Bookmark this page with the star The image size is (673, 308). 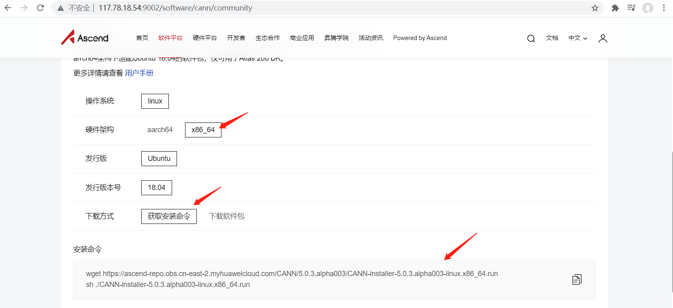point(595,8)
